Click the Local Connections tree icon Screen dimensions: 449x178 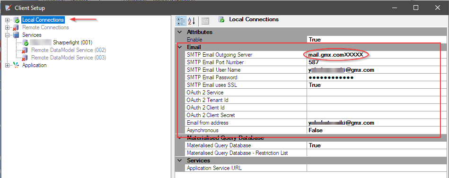click(17, 20)
